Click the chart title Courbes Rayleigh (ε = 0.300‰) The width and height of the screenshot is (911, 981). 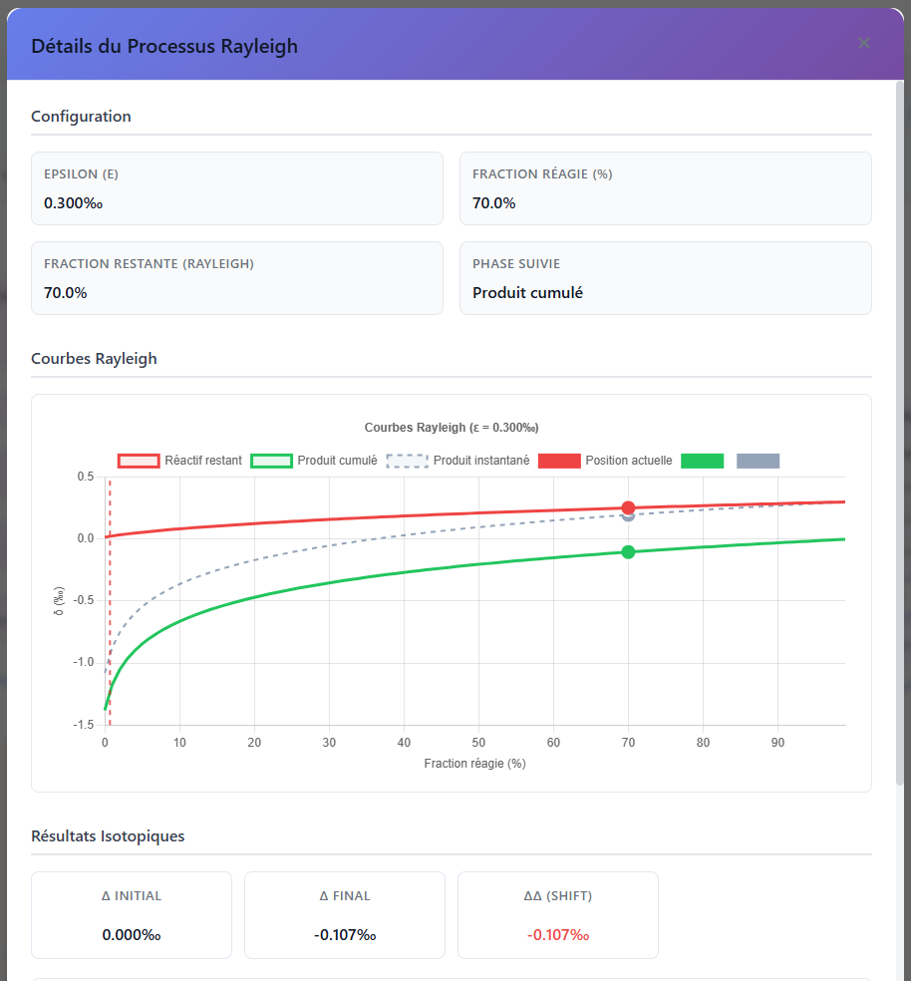tap(452, 428)
